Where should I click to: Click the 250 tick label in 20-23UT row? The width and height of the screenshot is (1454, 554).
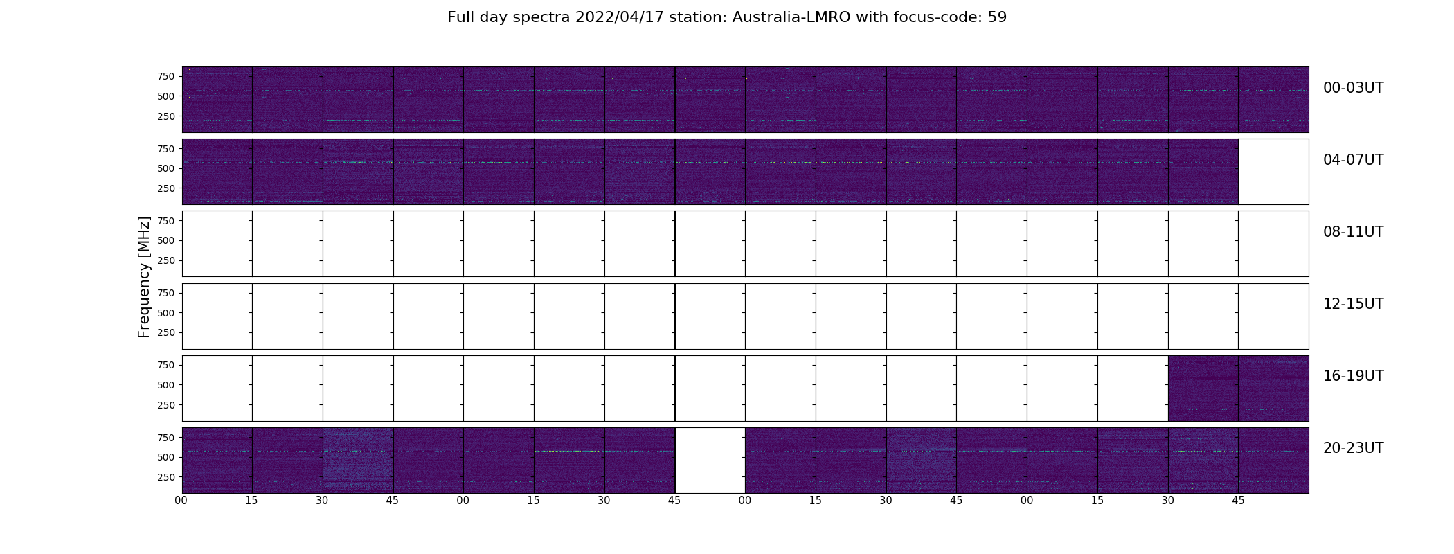[x=166, y=477]
